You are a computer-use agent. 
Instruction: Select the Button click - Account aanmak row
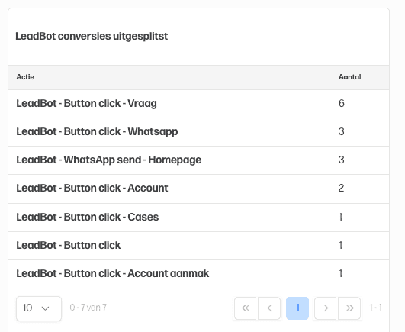pyautogui.click(x=198, y=274)
